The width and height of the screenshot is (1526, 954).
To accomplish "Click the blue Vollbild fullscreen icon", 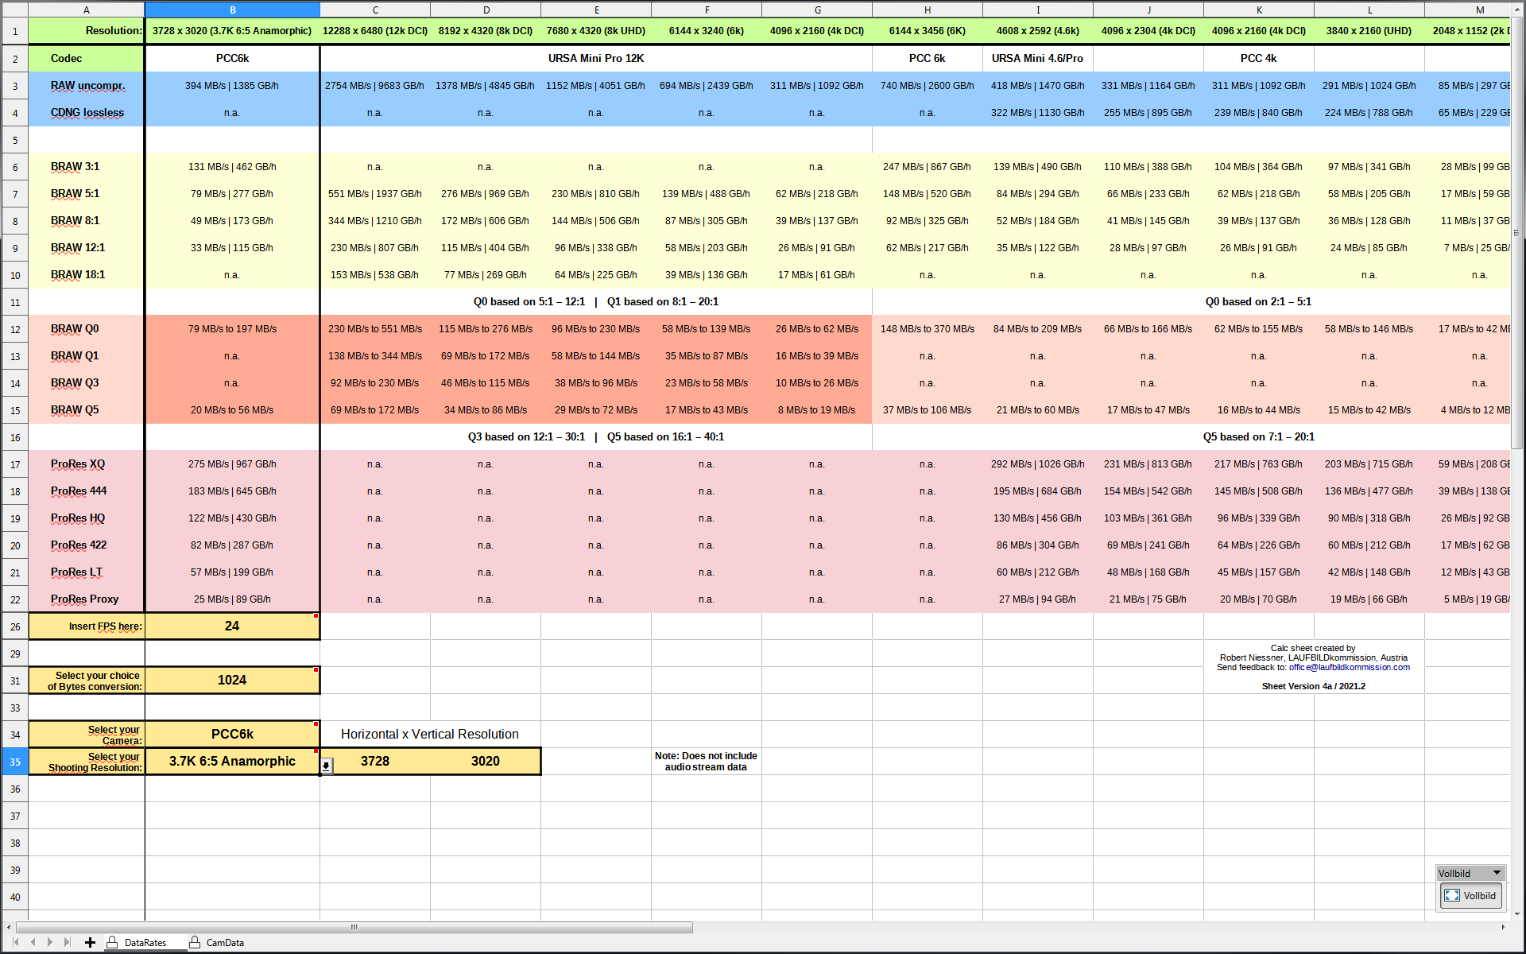I will coord(1452,895).
